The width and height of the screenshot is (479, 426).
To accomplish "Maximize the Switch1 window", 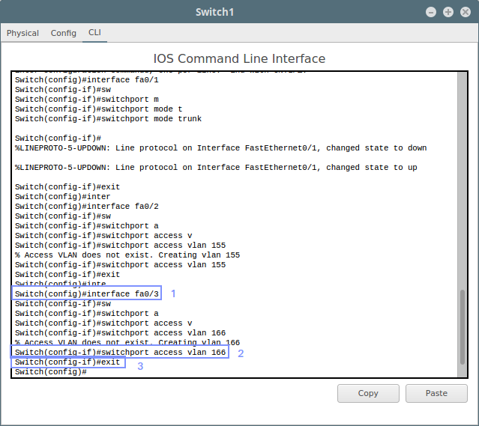I will tap(448, 12).
